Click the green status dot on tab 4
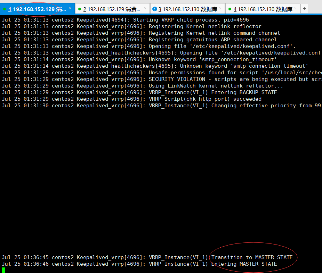 pos(230,9)
